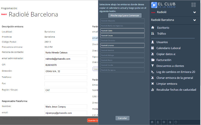Click the Código Postal value 28013
This screenshot has height=125, width=201.
(48, 42)
